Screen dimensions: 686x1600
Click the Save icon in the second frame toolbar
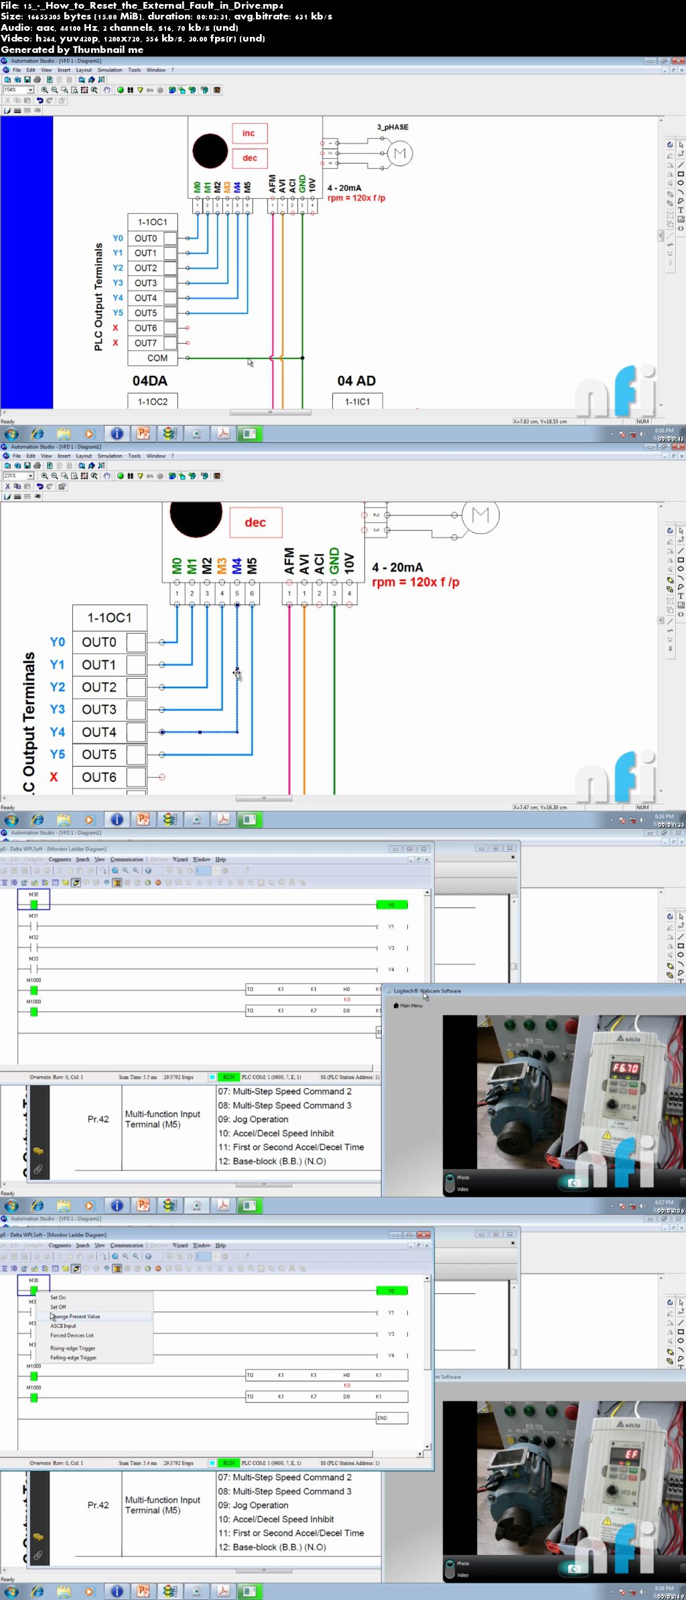click(27, 466)
